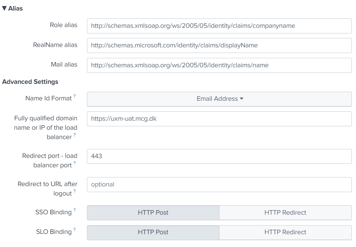Click the load balancer domain name field
Screen dimensions: 356x247
(219, 119)
